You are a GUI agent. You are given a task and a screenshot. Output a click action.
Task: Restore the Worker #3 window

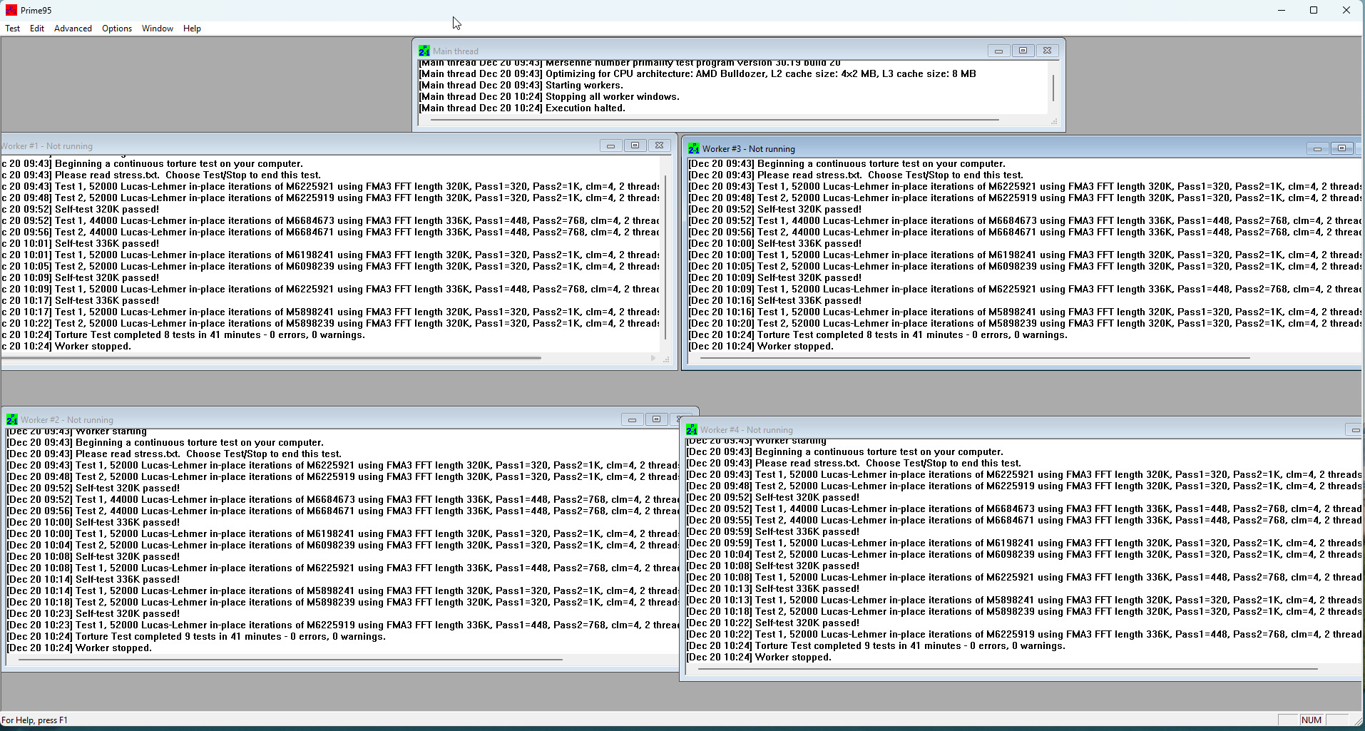1341,148
